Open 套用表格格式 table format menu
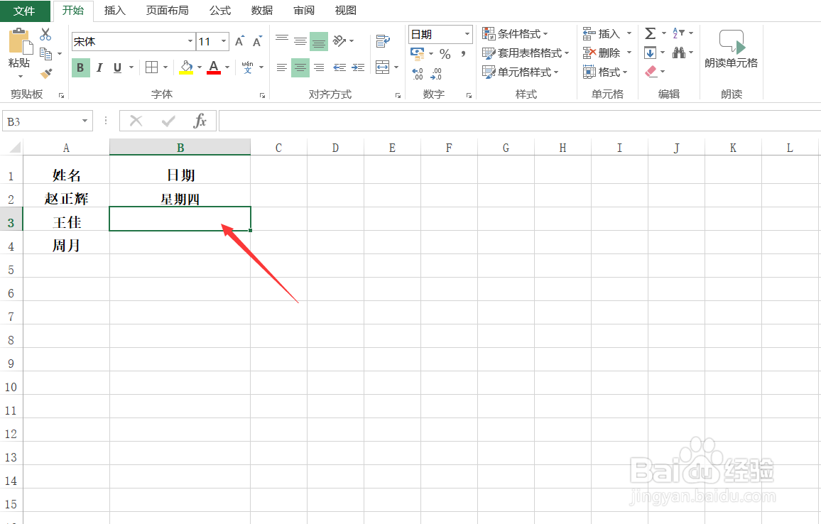The image size is (821, 524). [x=525, y=53]
